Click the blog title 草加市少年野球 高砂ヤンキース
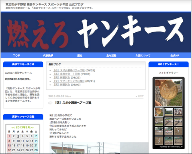Viewport: 192px width, 154px height. 44,4
